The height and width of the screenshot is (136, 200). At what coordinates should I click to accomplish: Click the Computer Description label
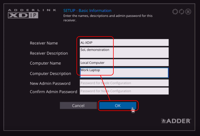(x=50, y=74)
